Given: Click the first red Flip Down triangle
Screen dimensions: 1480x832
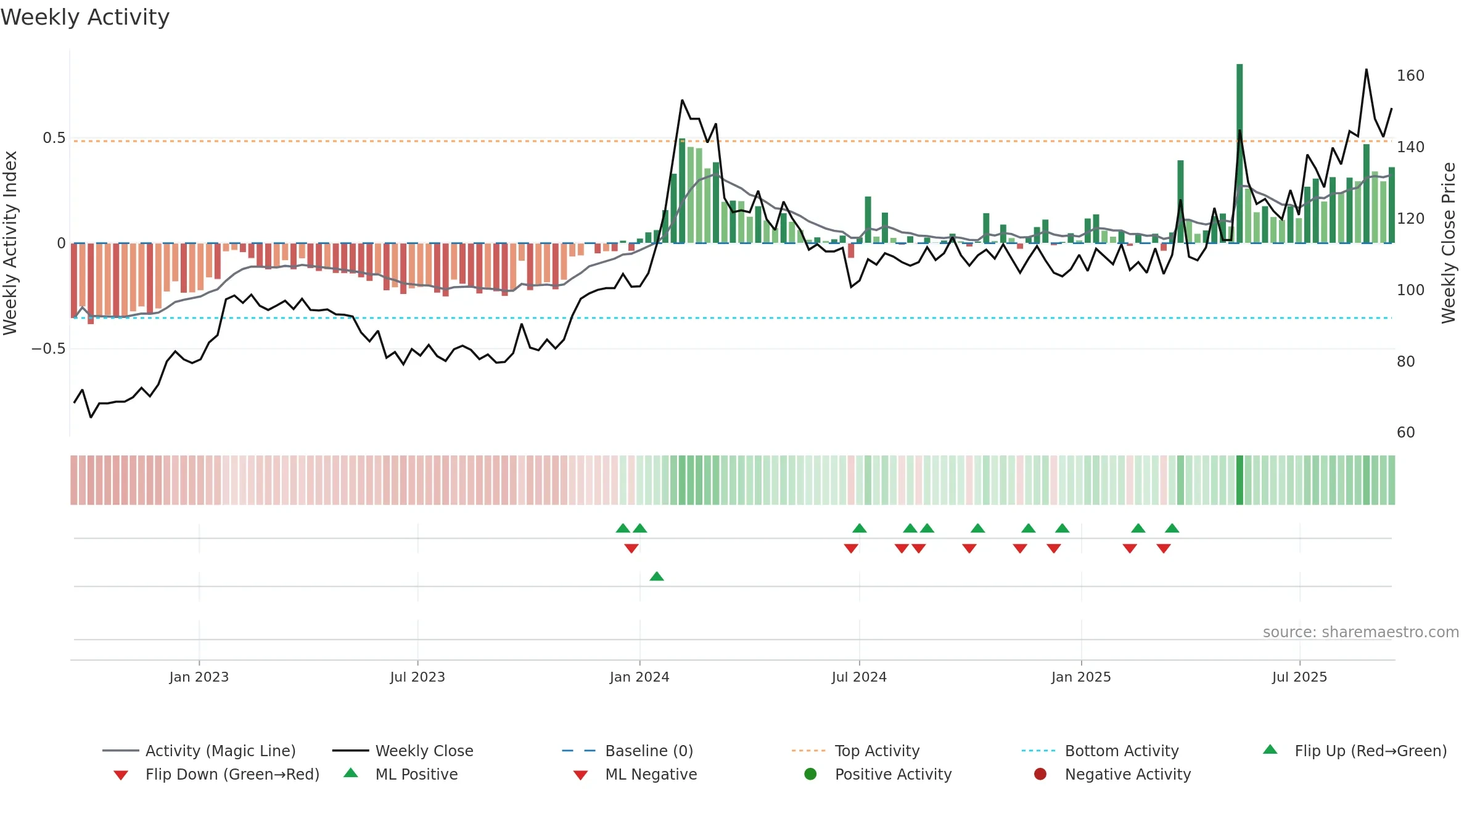Looking at the screenshot, I should pos(631,549).
